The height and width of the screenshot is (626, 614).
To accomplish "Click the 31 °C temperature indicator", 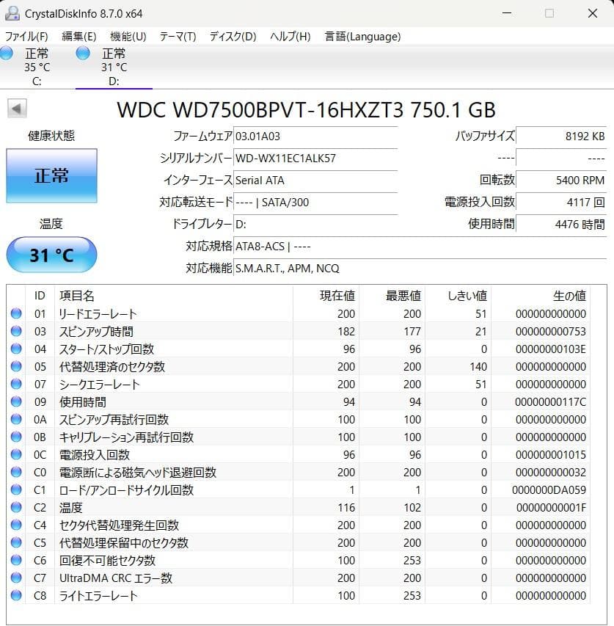I will coord(51,255).
